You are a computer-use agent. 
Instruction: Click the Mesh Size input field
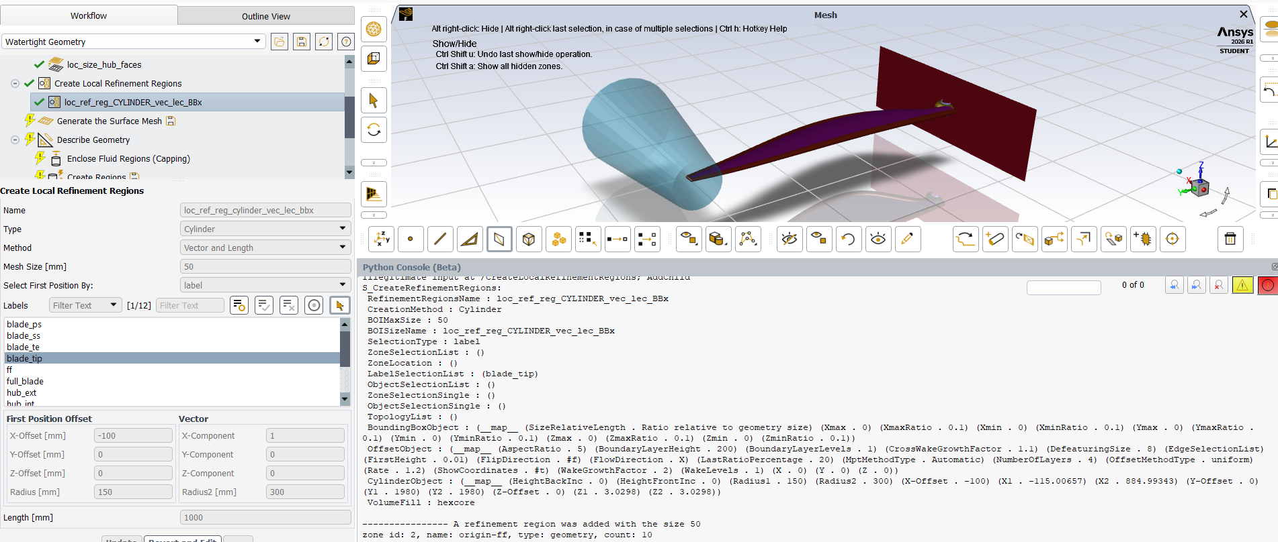pyautogui.click(x=265, y=266)
